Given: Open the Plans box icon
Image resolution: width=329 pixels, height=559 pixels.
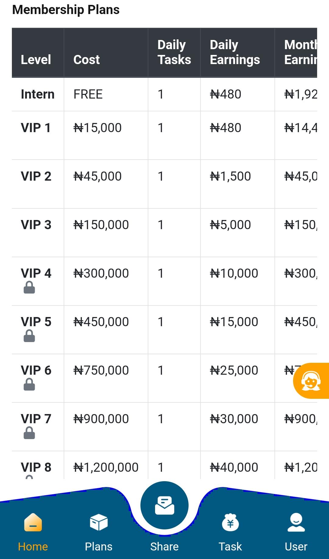Looking at the screenshot, I should click(99, 522).
